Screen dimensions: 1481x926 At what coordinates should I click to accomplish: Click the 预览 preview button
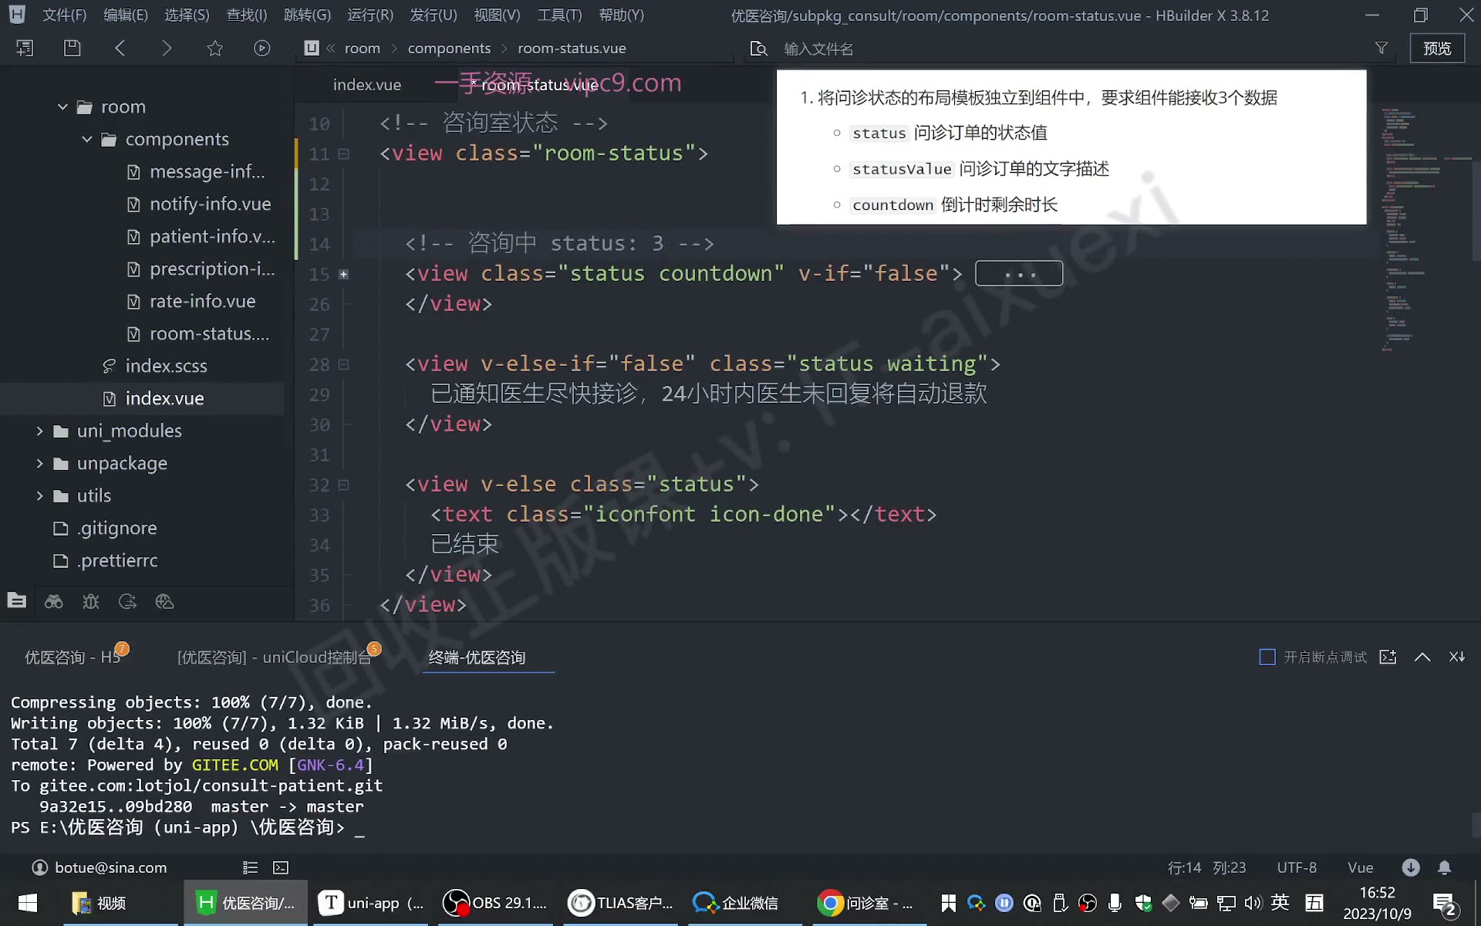(1437, 48)
